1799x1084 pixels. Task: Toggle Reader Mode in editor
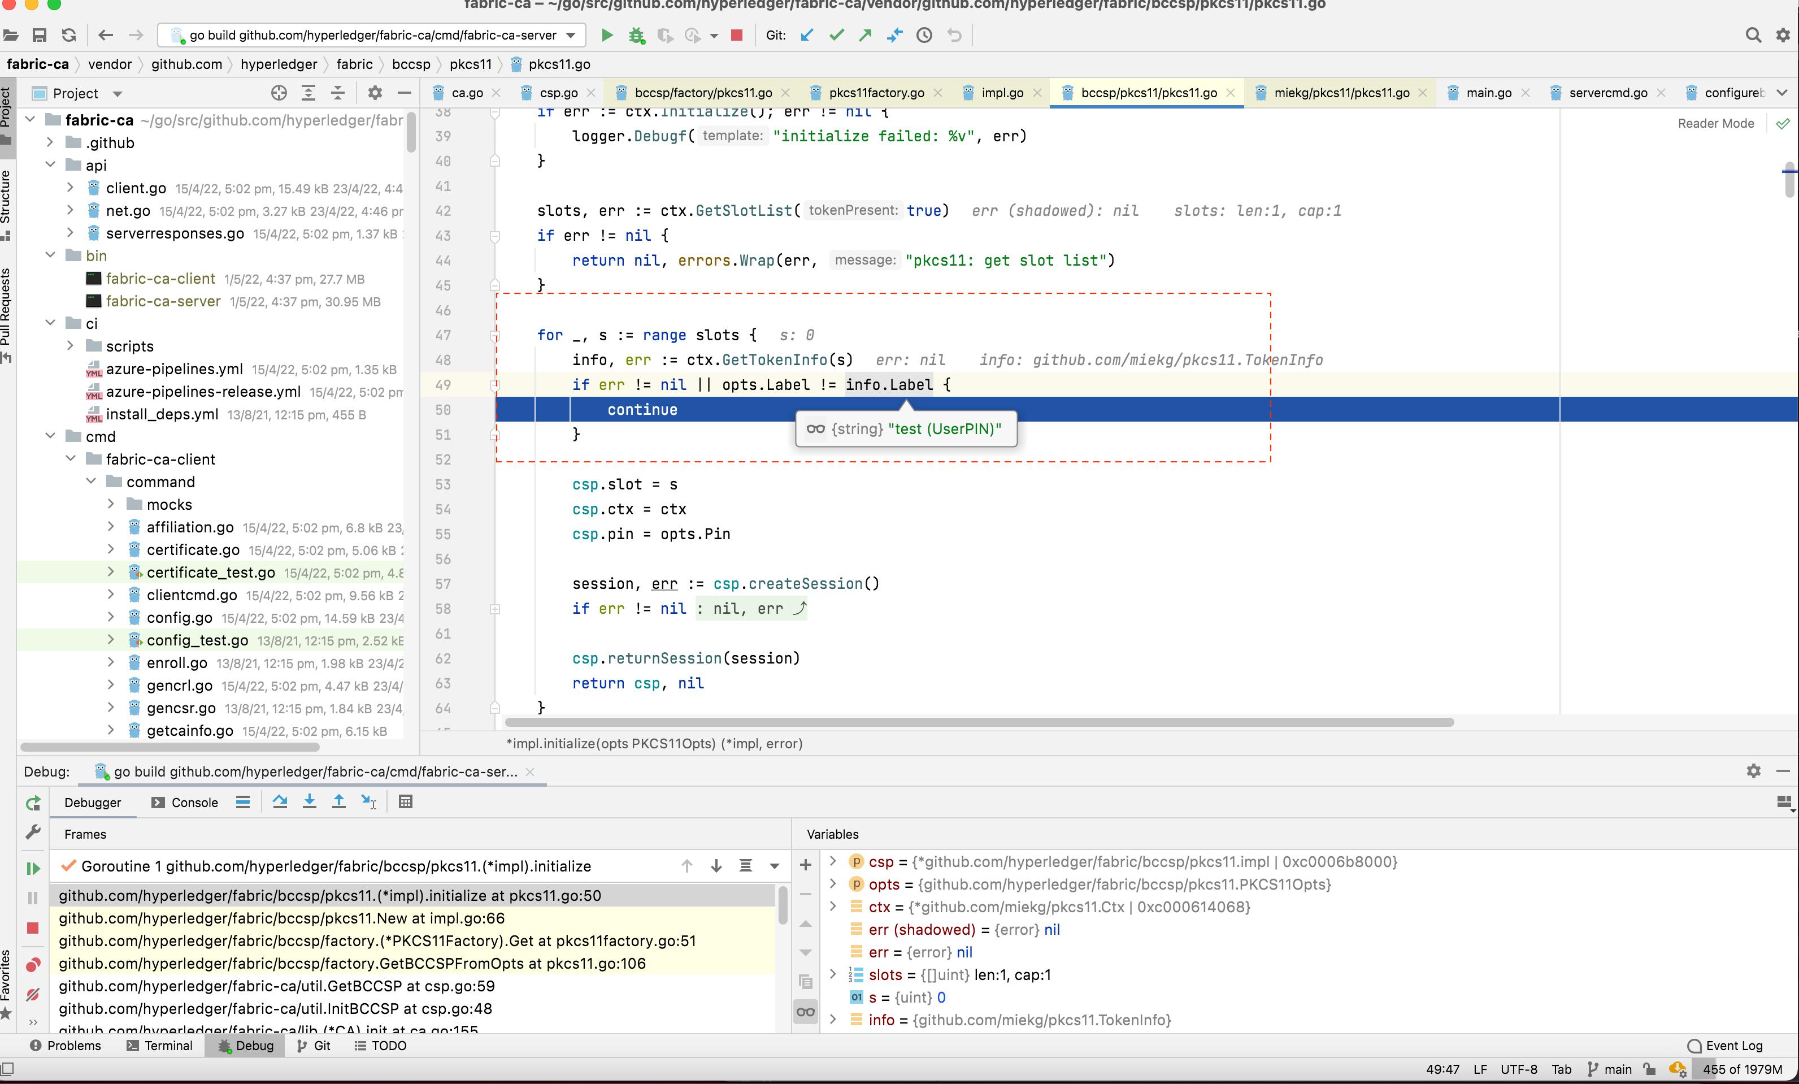(1715, 123)
